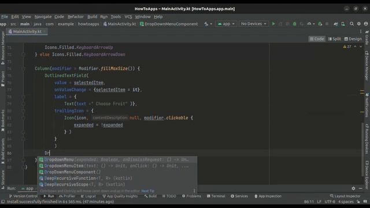Open editor tabs more options menu

pyautogui.click(x=361, y=31)
